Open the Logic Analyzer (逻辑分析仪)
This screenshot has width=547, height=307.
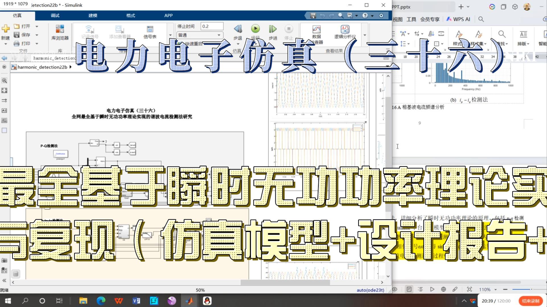click(x=345, y=29)
